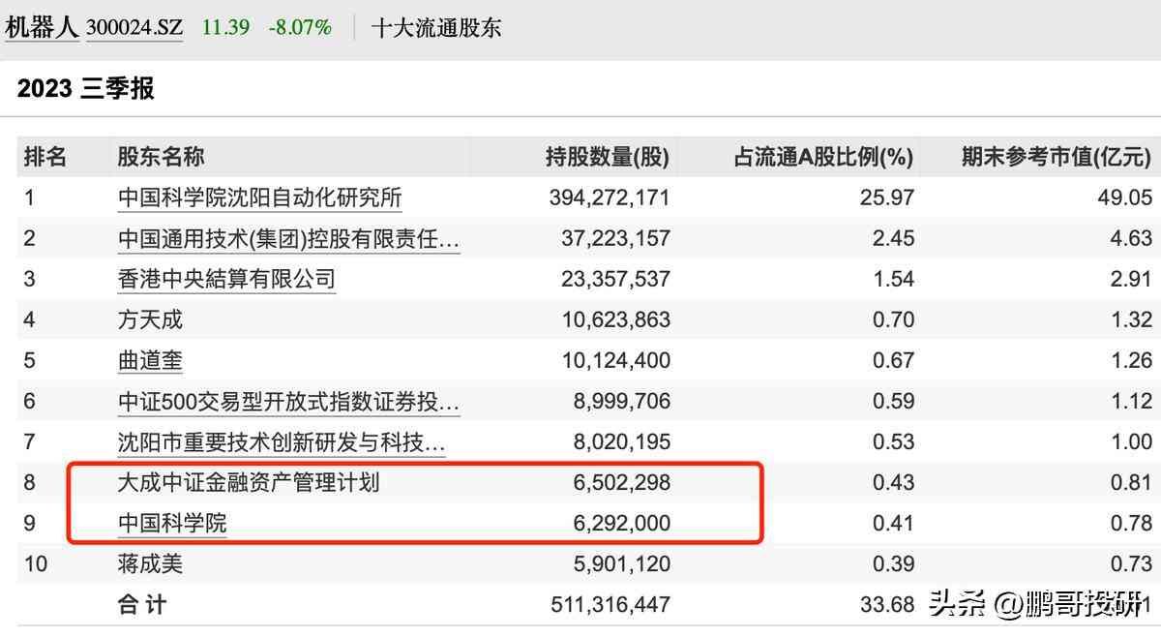Screen dimensions: 1161x637
Task: Open 香港中央結算有限公司 shareholder link
Action: click(x=226, y=280)
